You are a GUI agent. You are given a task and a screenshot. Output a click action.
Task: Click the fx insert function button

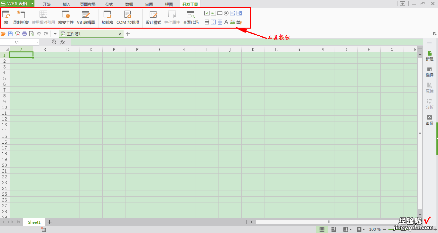tap(62, 42)
